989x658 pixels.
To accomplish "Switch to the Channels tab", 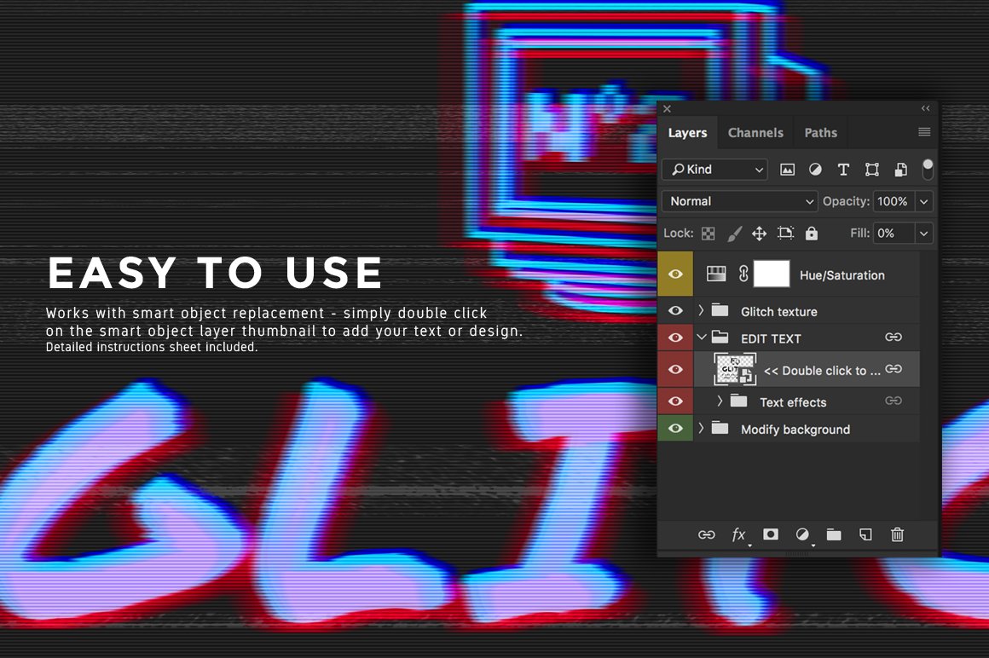I will coord(755,133).
